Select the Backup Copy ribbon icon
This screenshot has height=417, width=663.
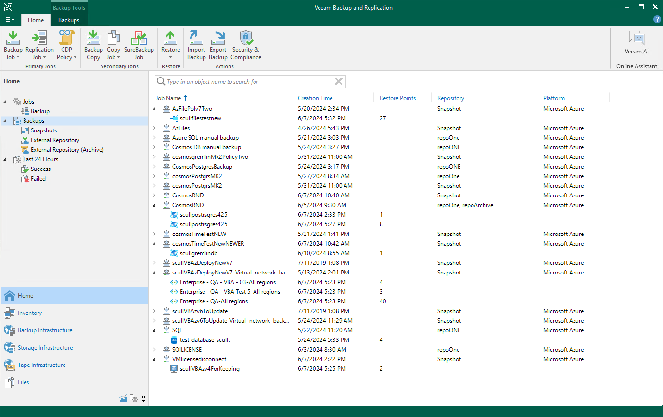(x=93, y=45)
